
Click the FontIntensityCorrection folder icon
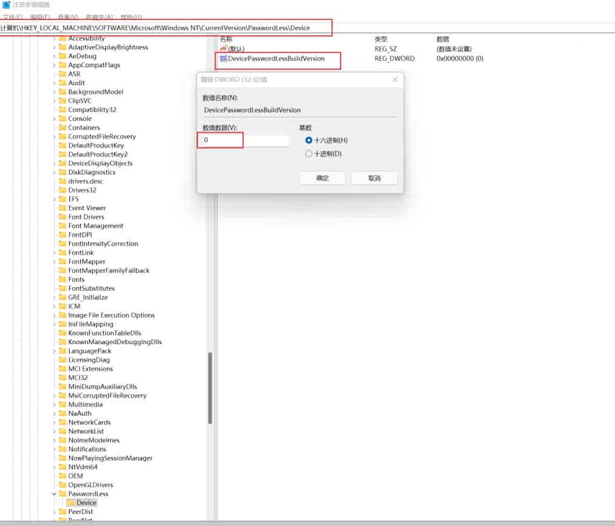tap(62, 244)
